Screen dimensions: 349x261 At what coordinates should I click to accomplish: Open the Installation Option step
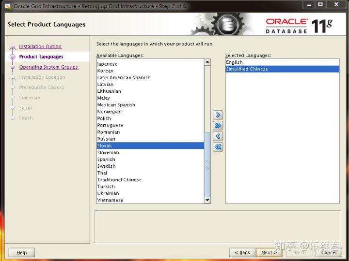pyautogui.click(x=40, y=47)
